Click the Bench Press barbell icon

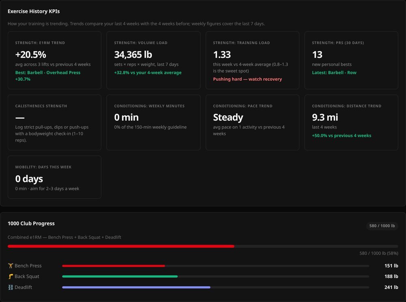click(x=11, y=265)
